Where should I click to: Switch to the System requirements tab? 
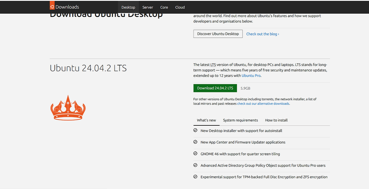(x=240, y=120)
